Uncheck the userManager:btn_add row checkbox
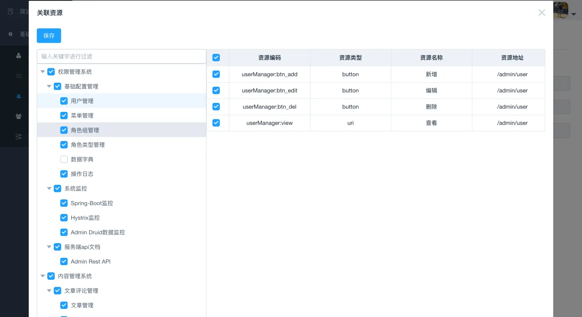Image resolution: width=582 pixels, height=317 pixels. pos(216,74)
